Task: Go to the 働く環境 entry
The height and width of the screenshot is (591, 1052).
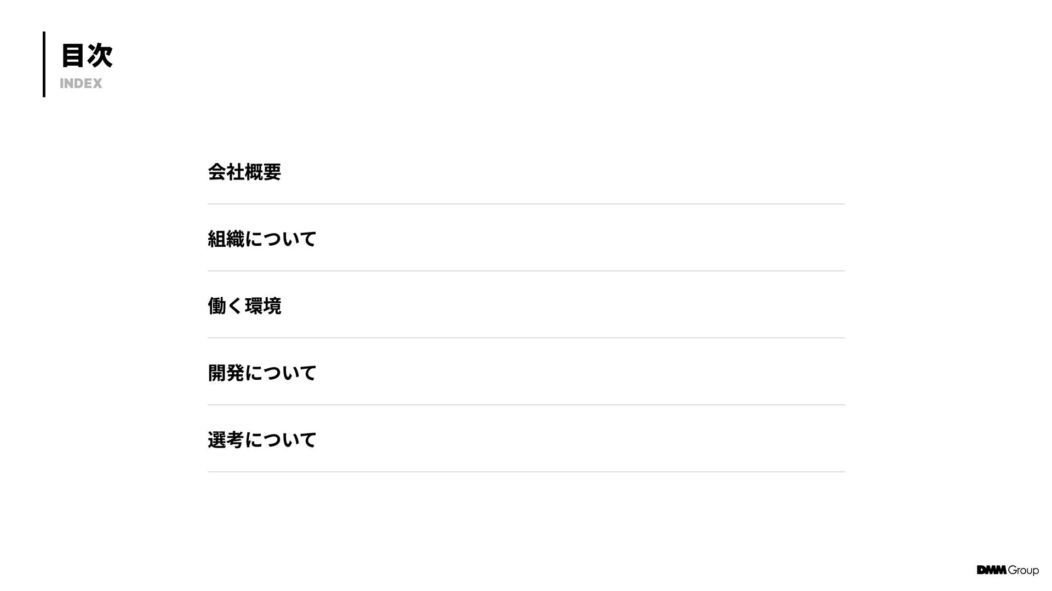Action: pyautogui.click(x=244, y=306)
